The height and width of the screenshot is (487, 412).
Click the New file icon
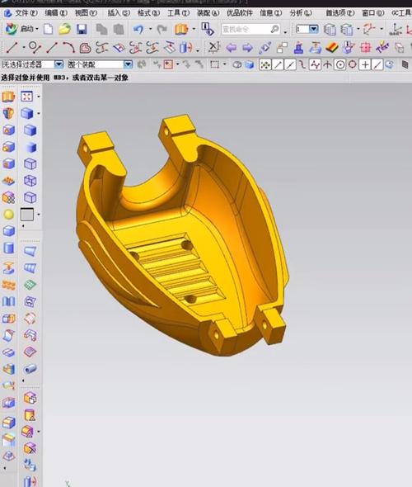click(x=48, y=29)
